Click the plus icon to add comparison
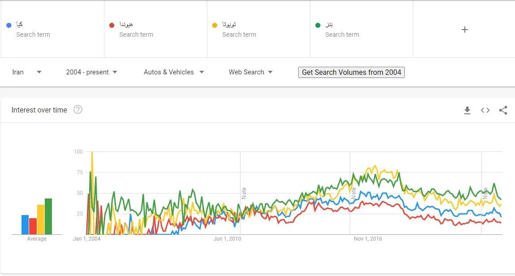 pyautogui.click(x=464, y=30)
